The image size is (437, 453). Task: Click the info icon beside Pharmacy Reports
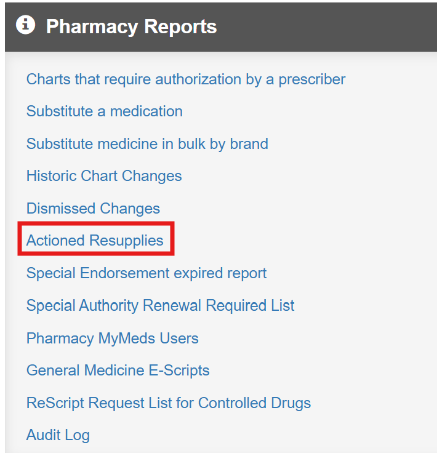25,26
